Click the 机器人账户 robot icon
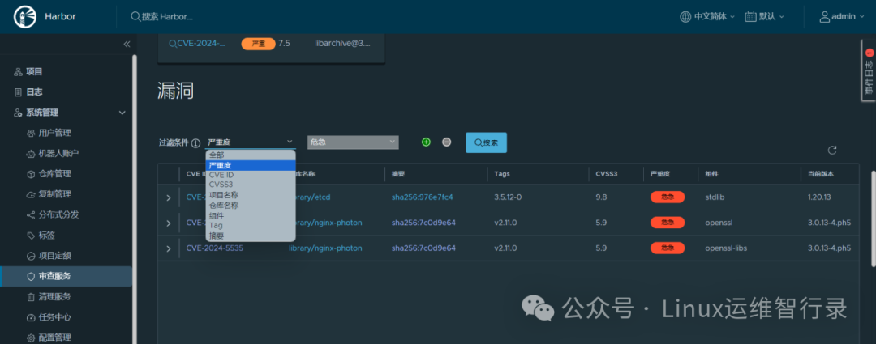Screen dimensions: 876x344 [x=31, y=153]
